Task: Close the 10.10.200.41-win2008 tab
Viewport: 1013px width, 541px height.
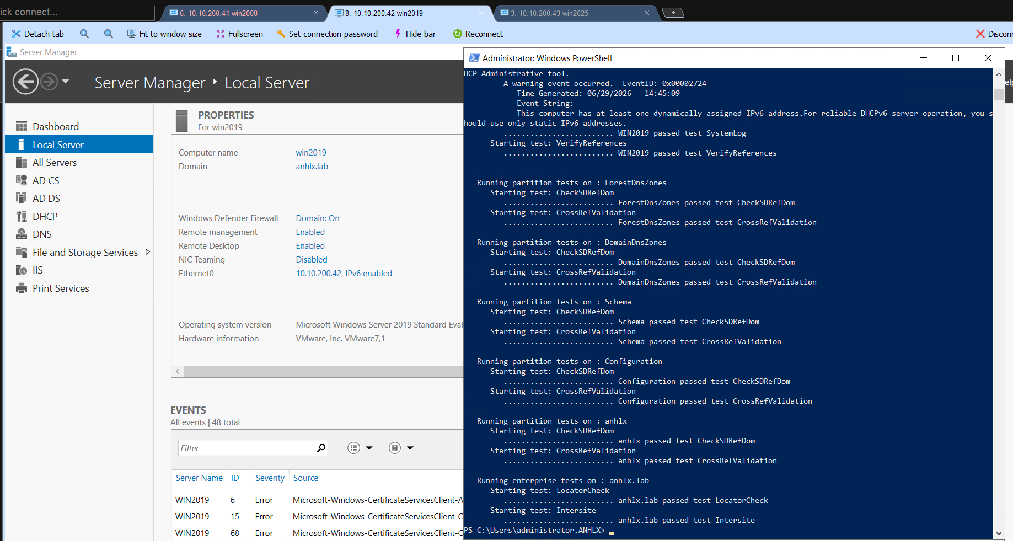Action: pos(316,13)
